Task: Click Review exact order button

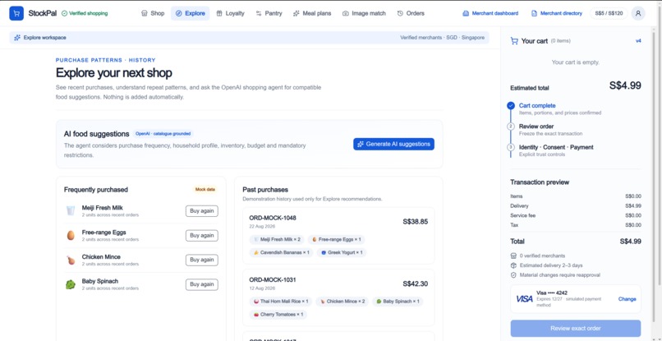Action: tap(576, 329)
